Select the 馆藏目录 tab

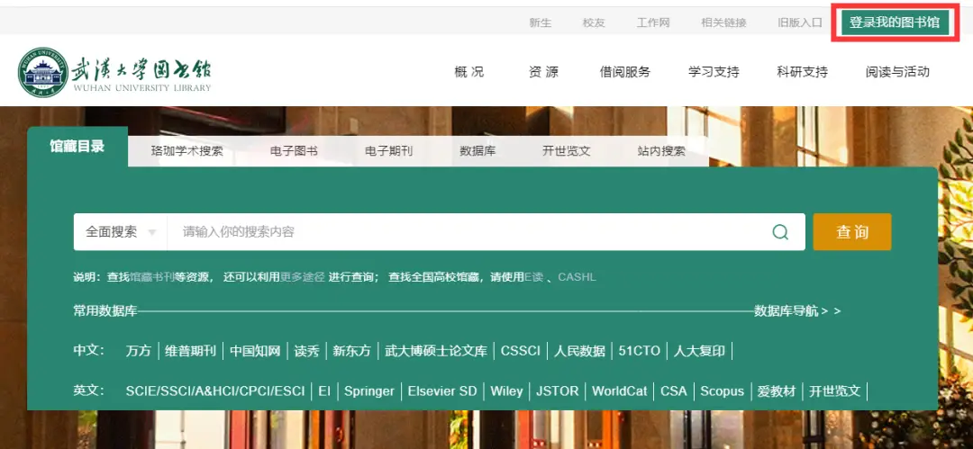[77, 147]
